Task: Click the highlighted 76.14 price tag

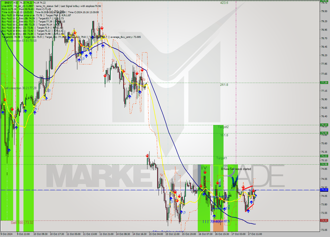Action: click(x=324, y=125)
